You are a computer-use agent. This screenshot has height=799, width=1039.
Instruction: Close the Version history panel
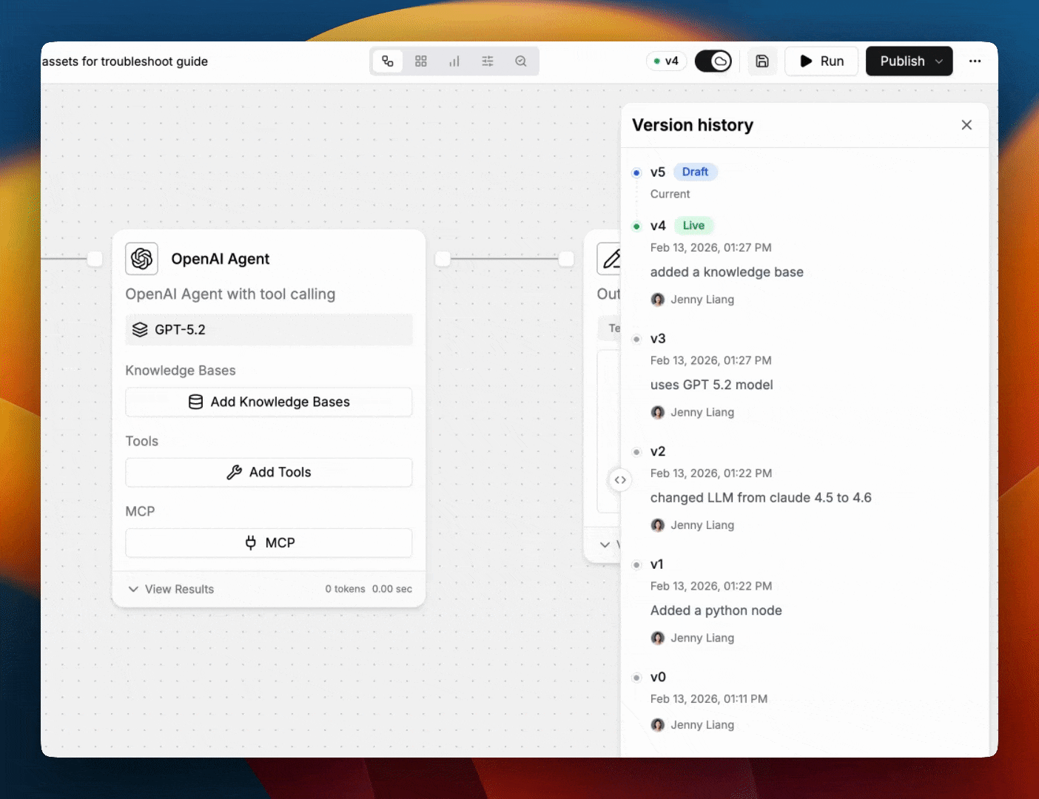pos(966,125)
